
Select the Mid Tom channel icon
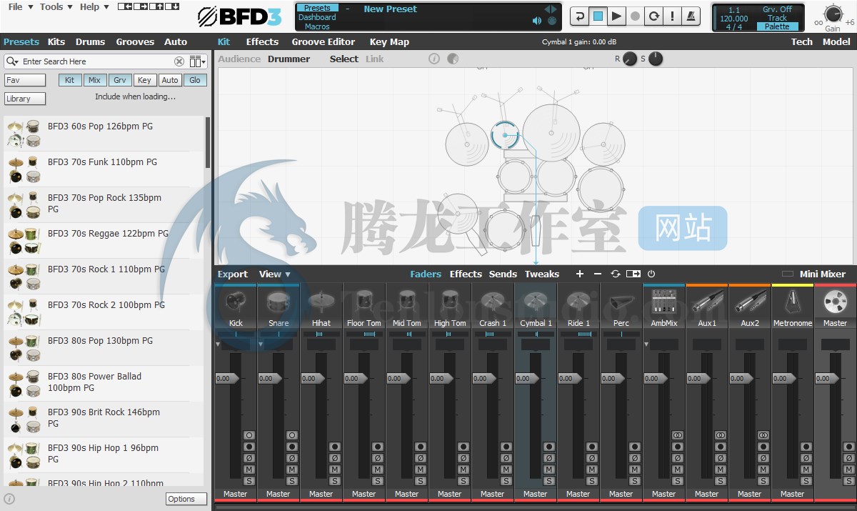407,302
